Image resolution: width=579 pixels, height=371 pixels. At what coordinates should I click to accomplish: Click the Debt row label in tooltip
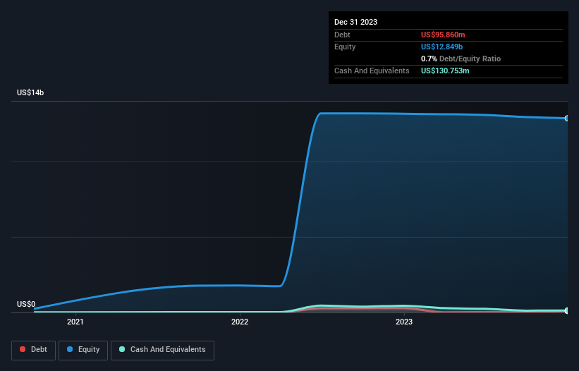pyautogui.click(x=342, y=35)
